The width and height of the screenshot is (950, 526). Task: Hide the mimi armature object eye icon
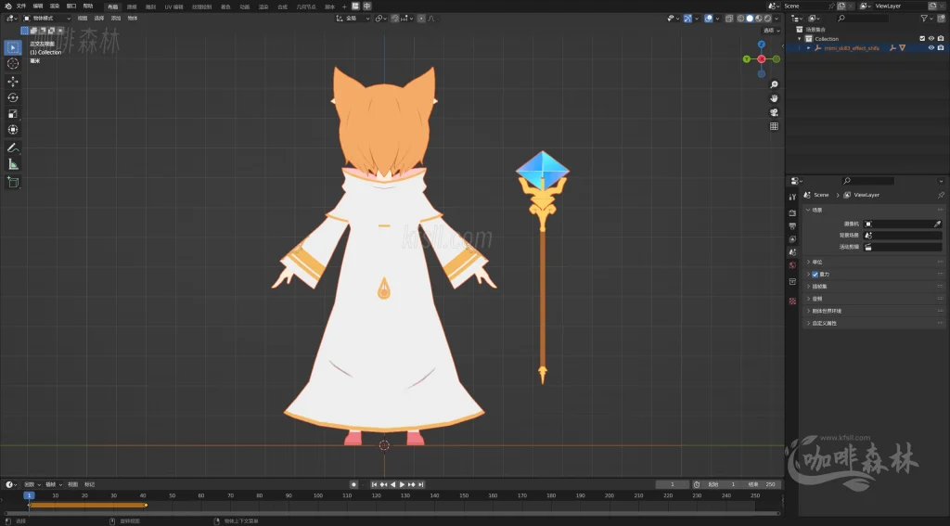(x=931, y=48)
